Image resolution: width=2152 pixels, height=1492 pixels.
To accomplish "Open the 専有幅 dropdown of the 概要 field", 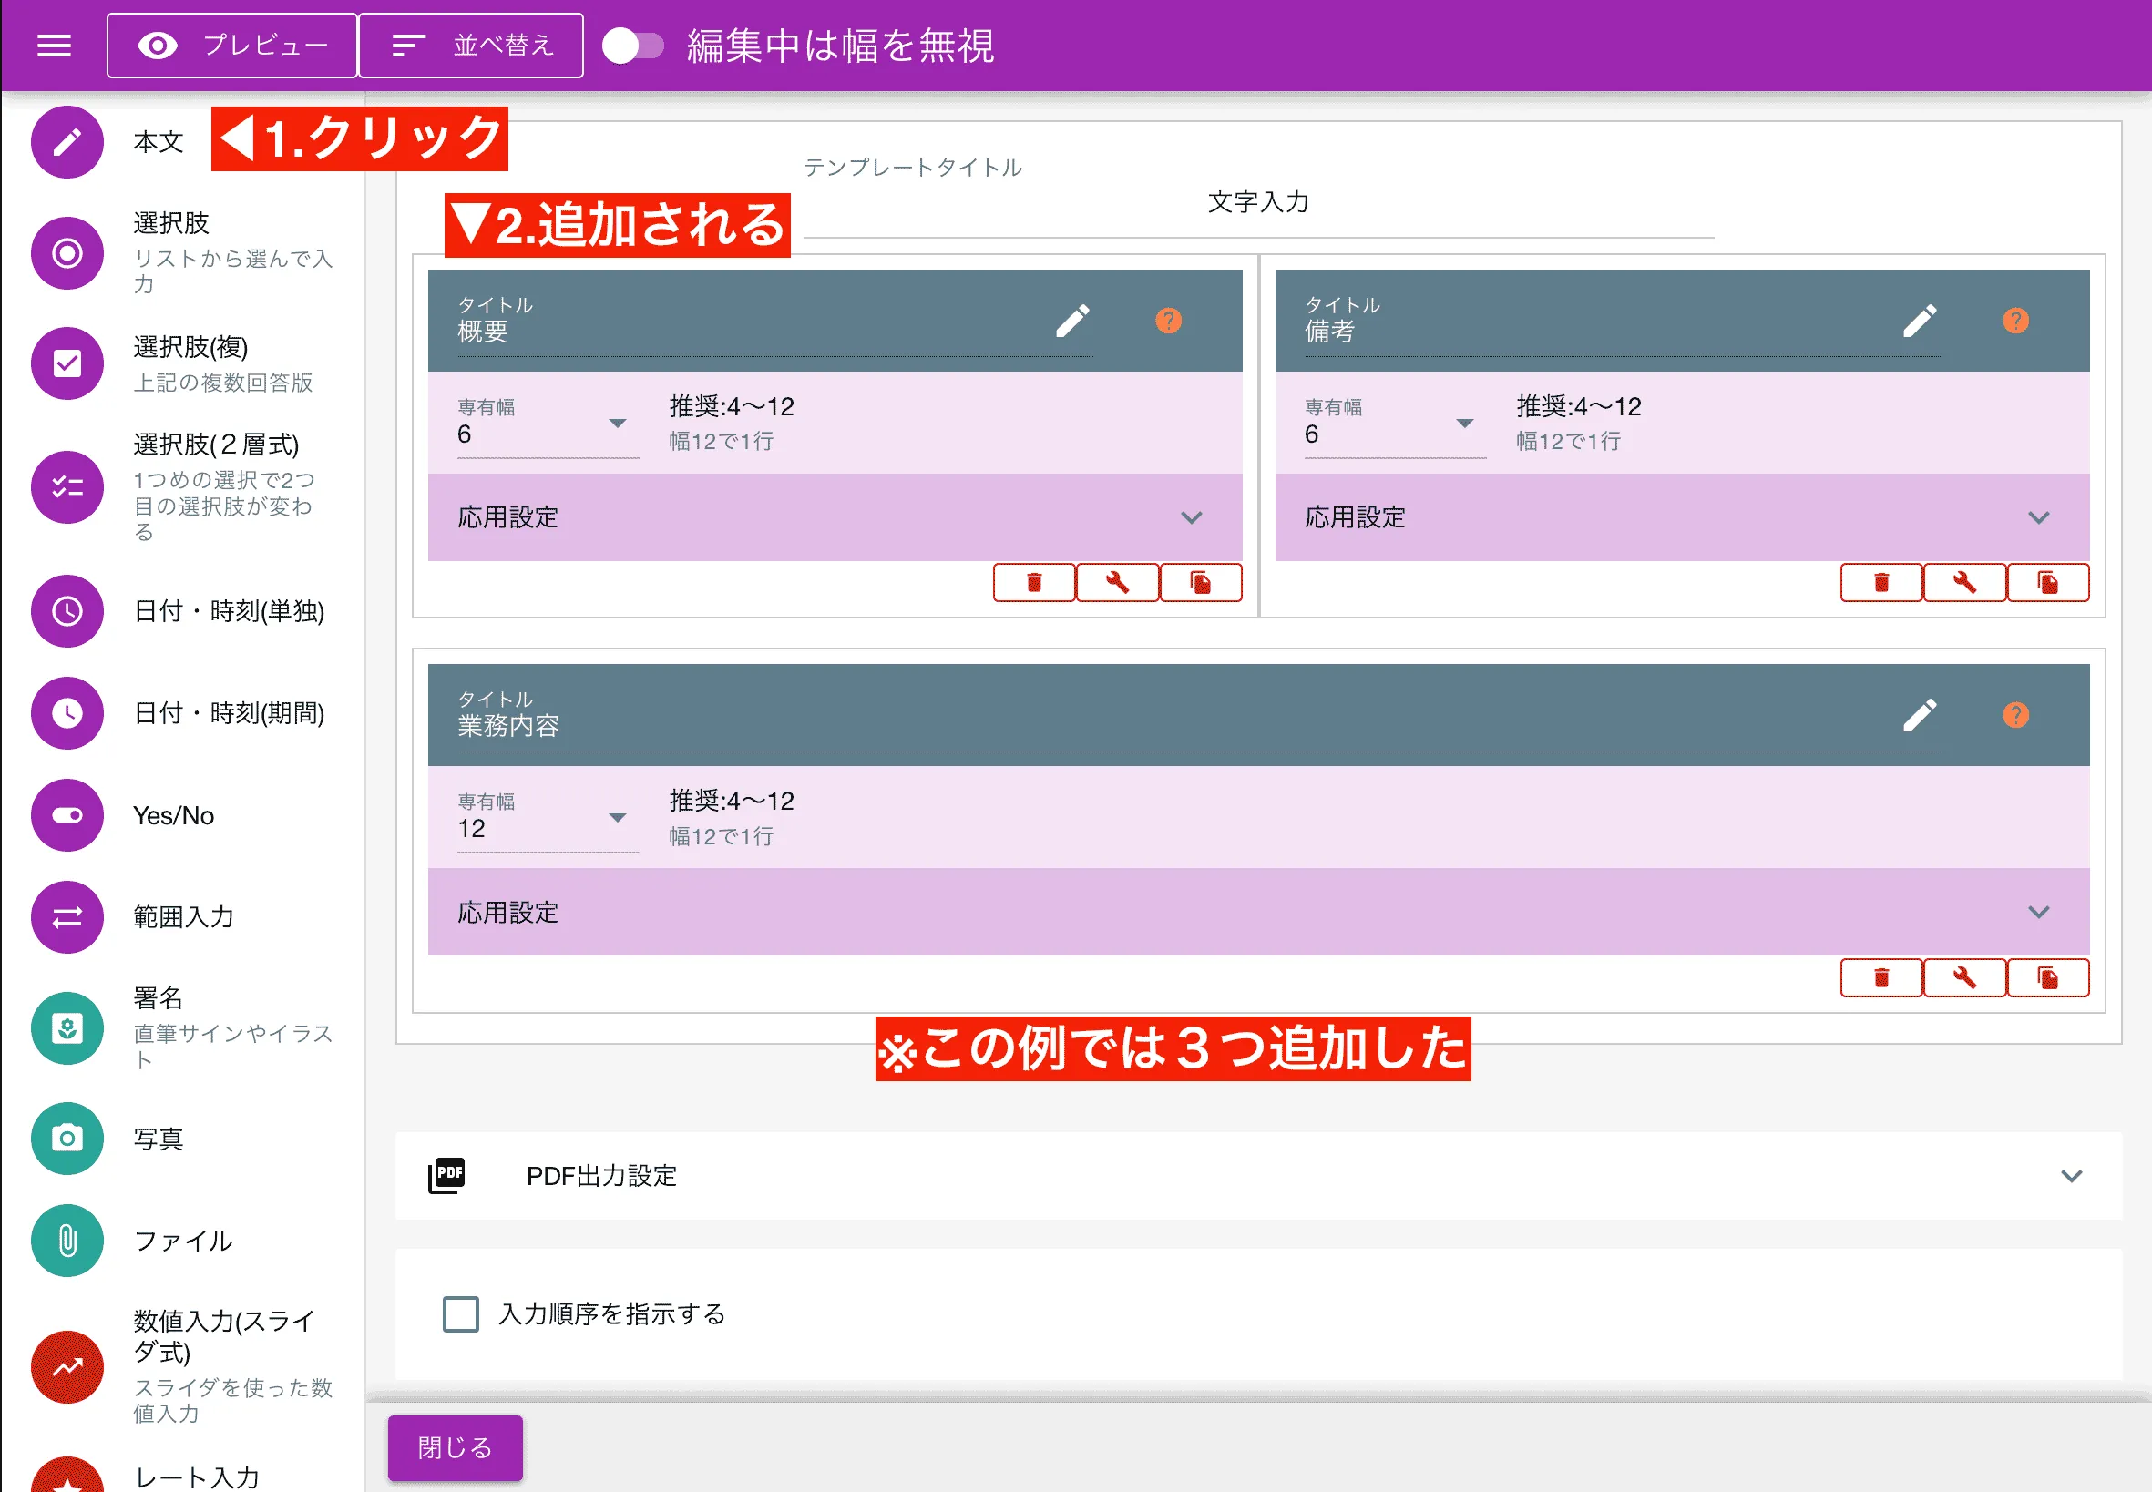I will coord(618,424).
